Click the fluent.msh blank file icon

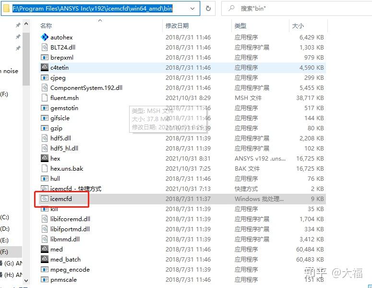(45, 98)
